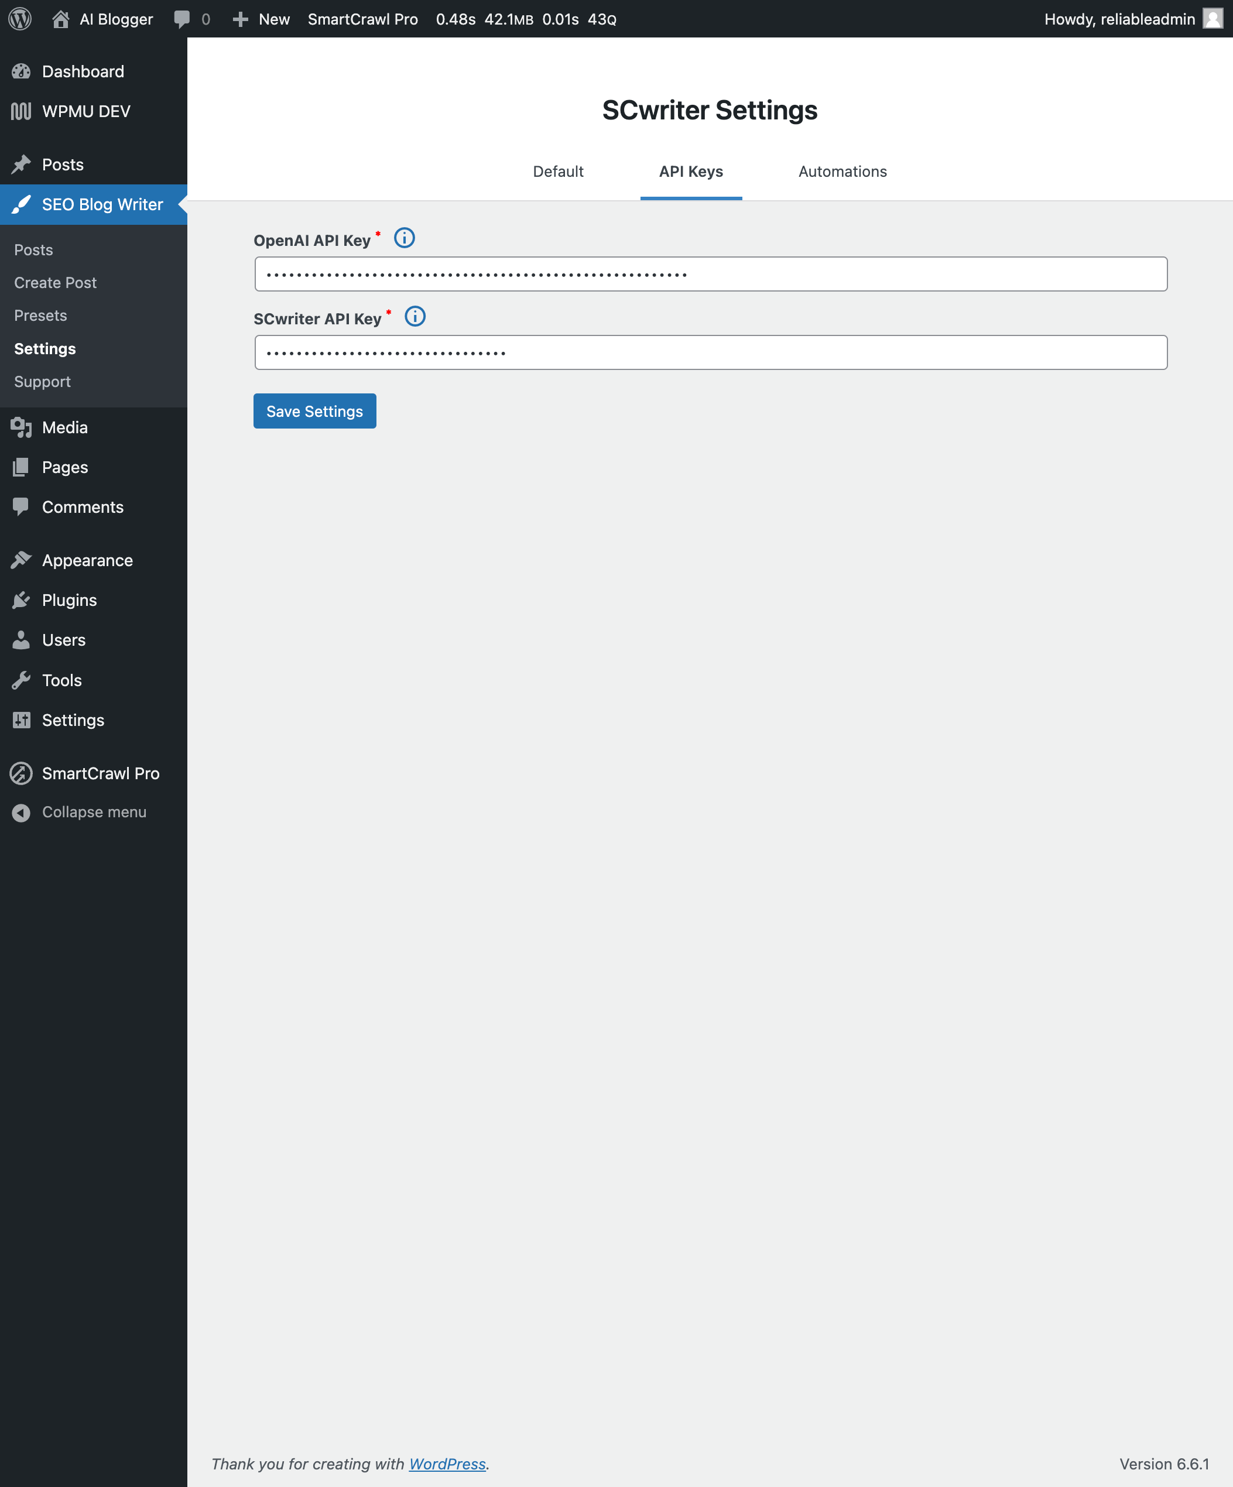Image resolution: width=1233 pixels, height=1487 pixels.
Task: Click the Settings sliders icon in sidebar
Action: [x=21, y=720]
